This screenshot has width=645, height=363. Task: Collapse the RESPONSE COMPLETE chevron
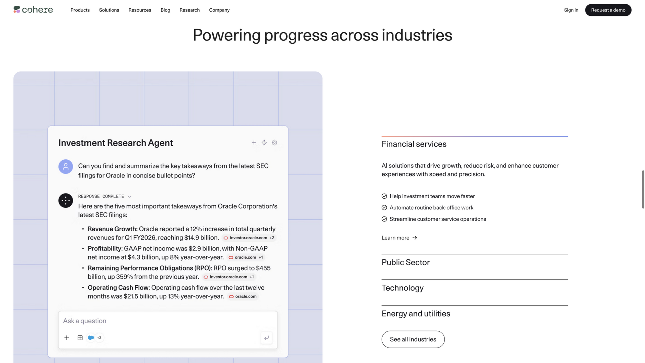click(x=129, y=197)
